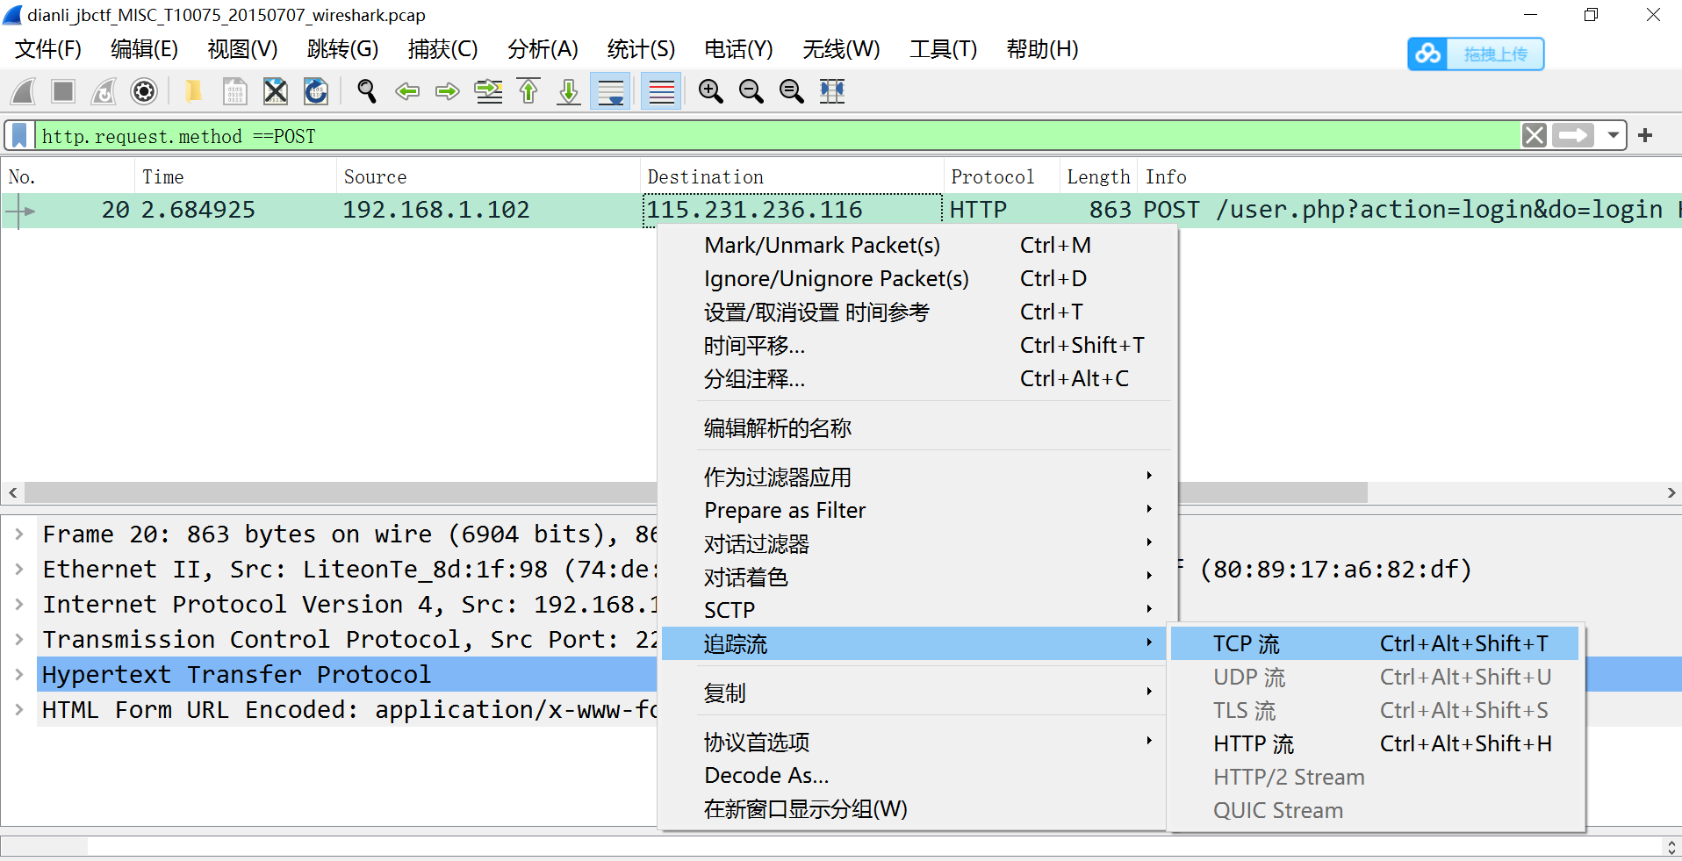
Task: Open the 文件(F) menu
Action: (x=48, y=49)
